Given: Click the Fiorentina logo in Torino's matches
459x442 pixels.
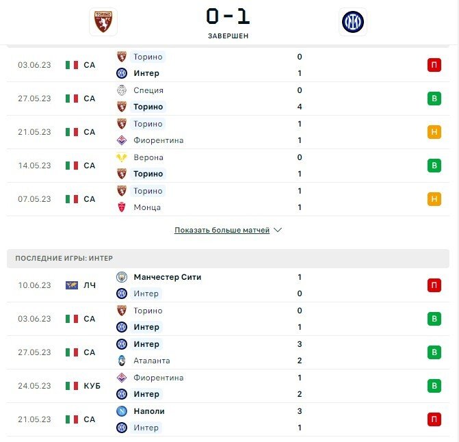Looking at the screenshot, I should click(121, 140).
